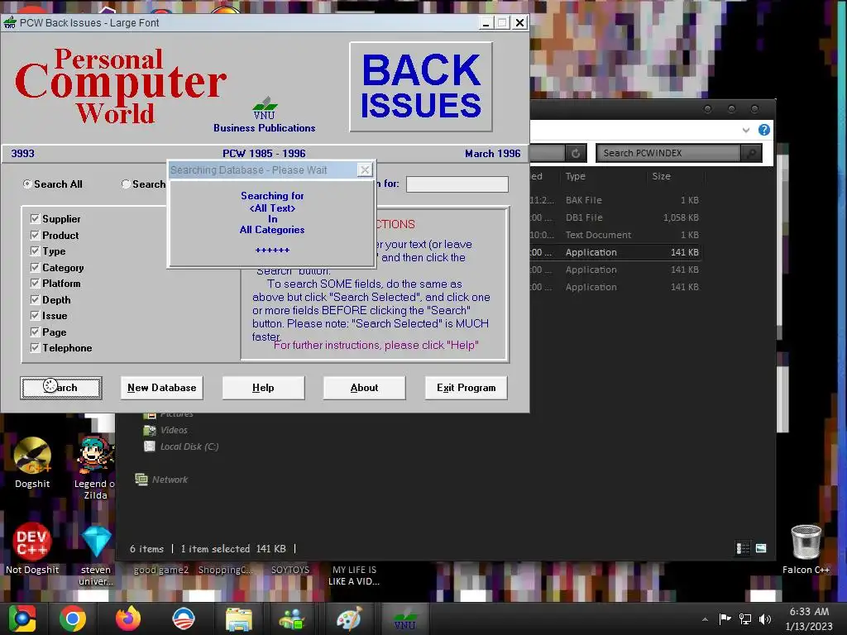This screenshot has width=847, height=635.
Task: Open the volume speaker tray icon
Action: tap(765, 619)
